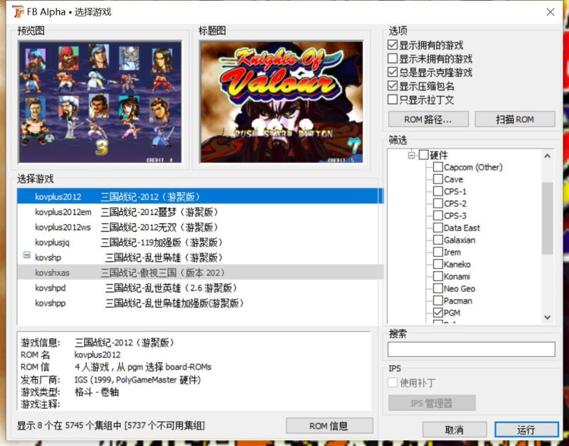Select kovshpd 三国战纪-乱世英雄
This screenshot has height=446, width=569.
click(x=199, y=288)
